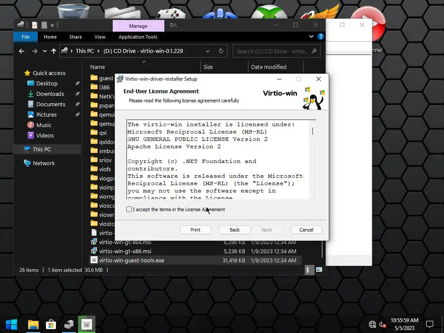Accept the License Agreement terms checkbox
Screen dimensions: 444x333
point(129,209)
